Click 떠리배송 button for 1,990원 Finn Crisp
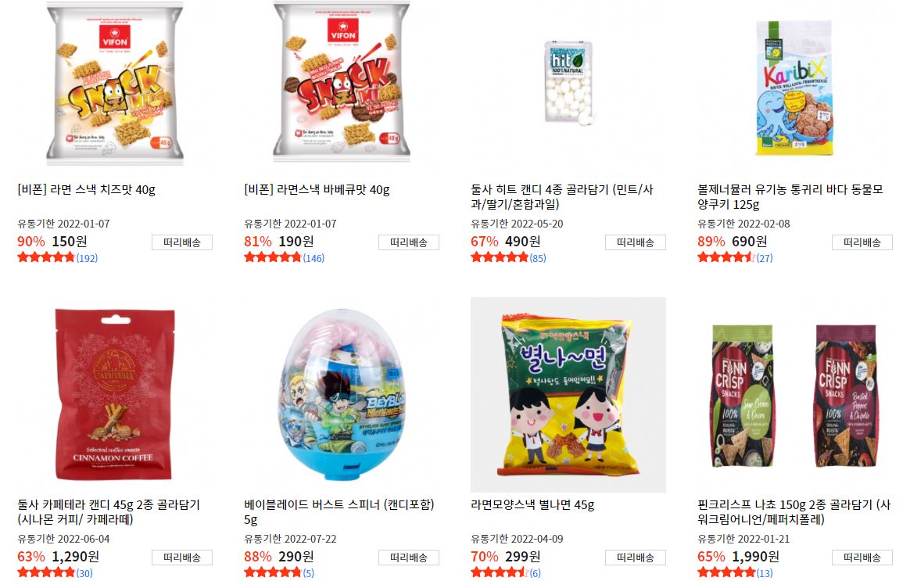Image resolution: width=910 pixels, height=581 pixels. pos(862,558)
